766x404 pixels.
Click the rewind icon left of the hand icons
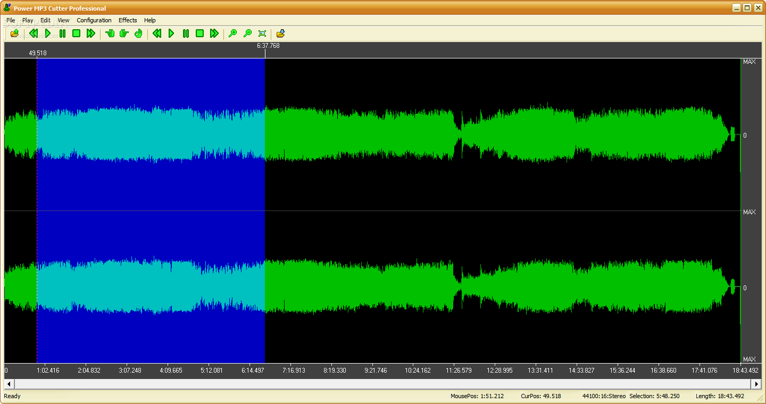coord(33,33)
